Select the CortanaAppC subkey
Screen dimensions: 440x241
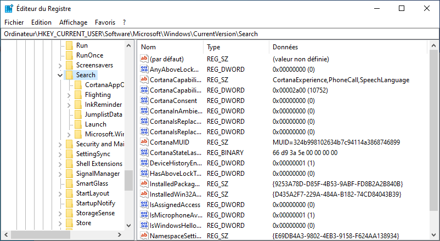coord(104,85)
